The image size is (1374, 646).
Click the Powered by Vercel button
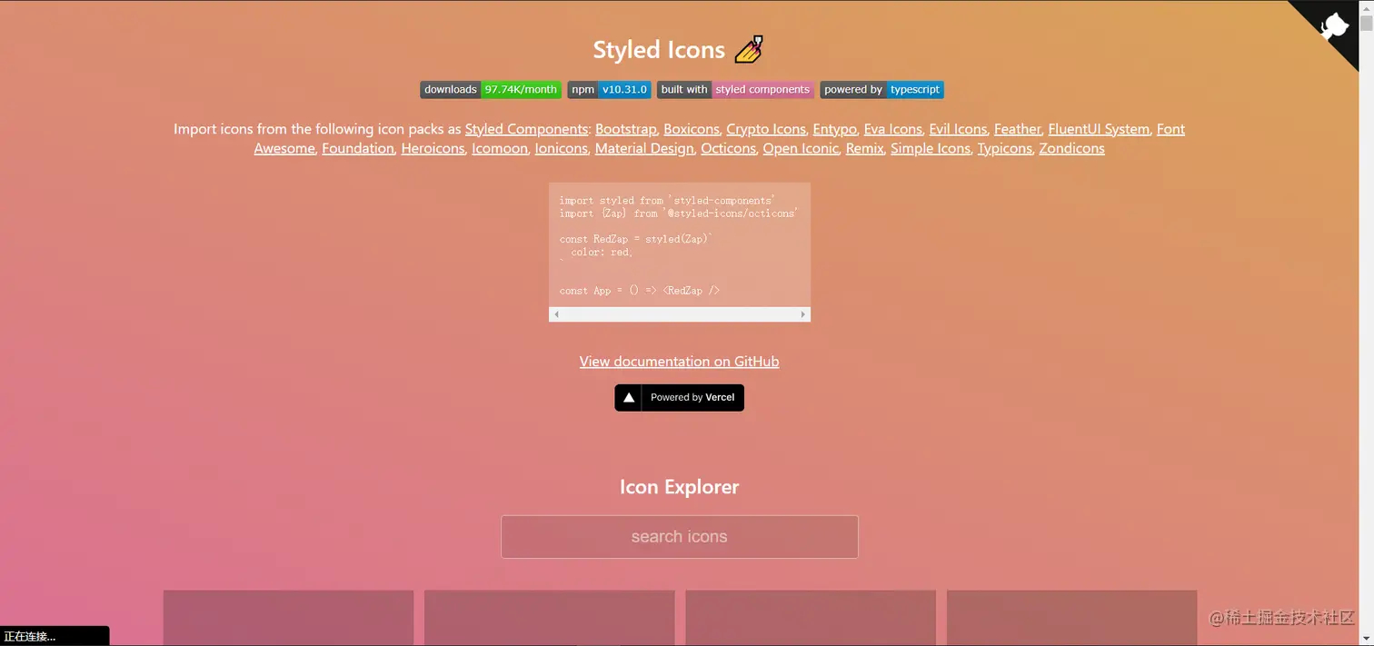[679, 398]
